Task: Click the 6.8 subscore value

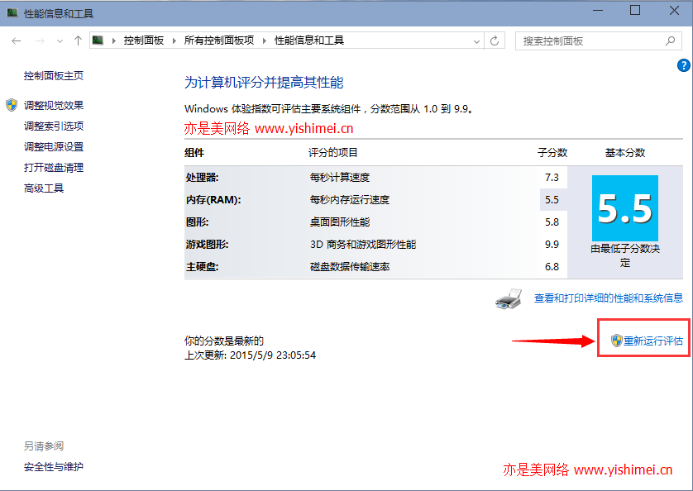Action: (x=552, y=267)
